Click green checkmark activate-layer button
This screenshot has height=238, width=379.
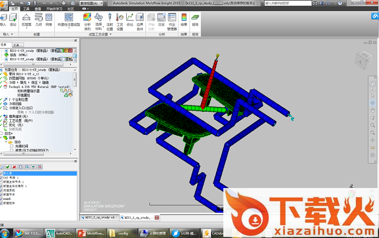[8, 167]
